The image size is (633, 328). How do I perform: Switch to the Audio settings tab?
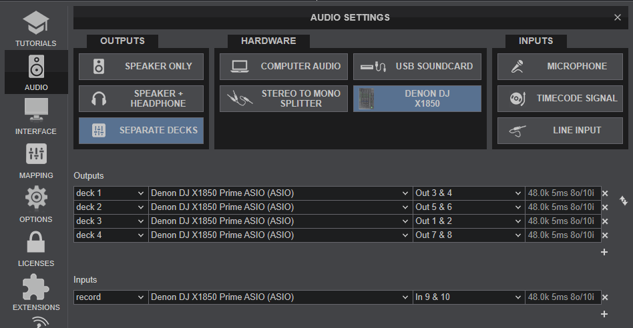coord(36,72)
